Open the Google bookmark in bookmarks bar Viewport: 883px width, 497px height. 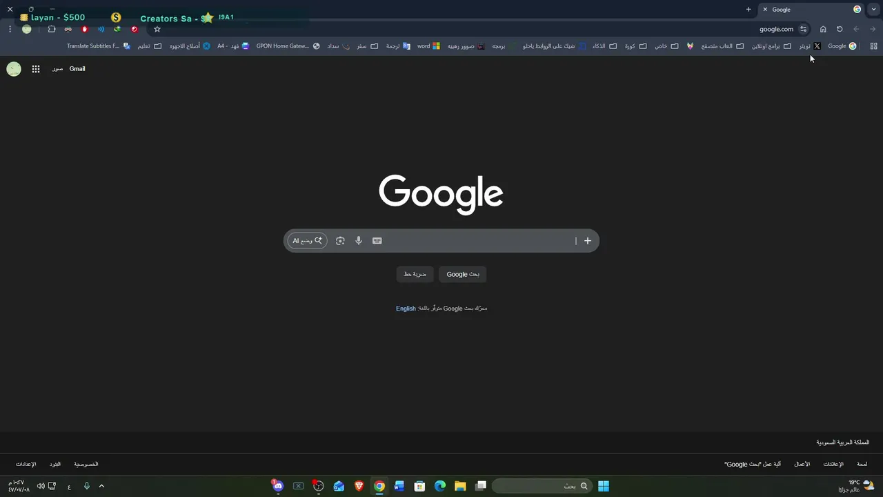tap(842, 46)
